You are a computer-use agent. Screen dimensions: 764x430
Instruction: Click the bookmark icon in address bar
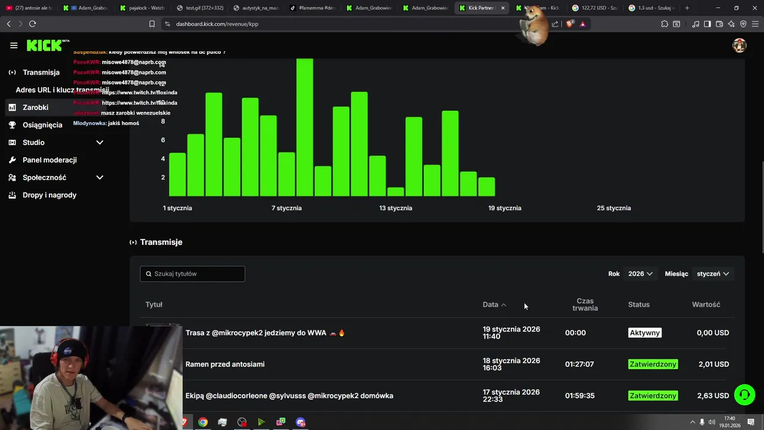point(152,24)
